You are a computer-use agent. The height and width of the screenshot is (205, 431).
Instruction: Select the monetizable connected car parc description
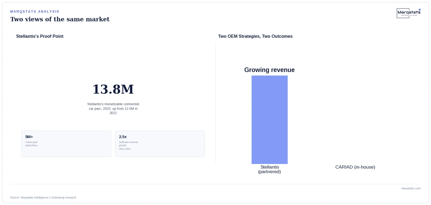pos(113,108)
